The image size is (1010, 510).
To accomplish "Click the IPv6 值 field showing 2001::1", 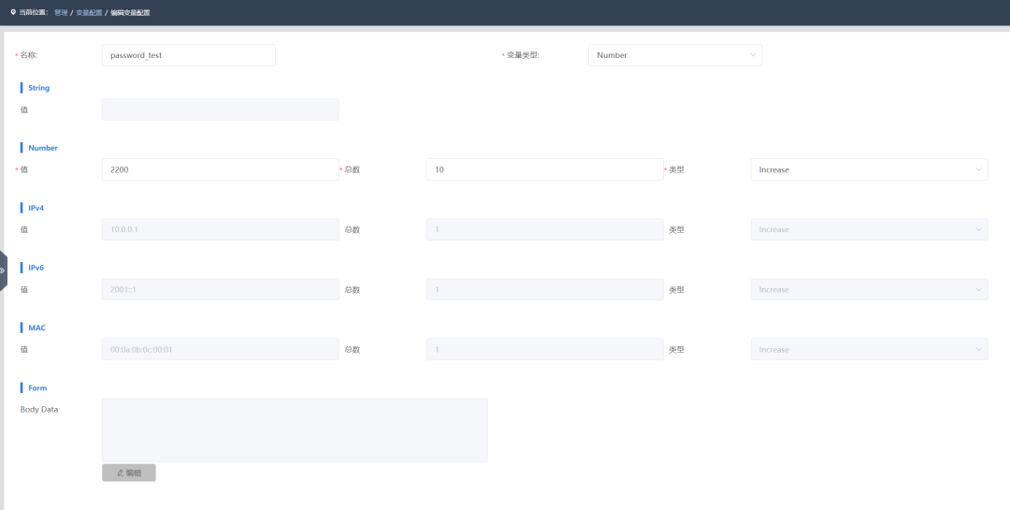I will [220, 289].
